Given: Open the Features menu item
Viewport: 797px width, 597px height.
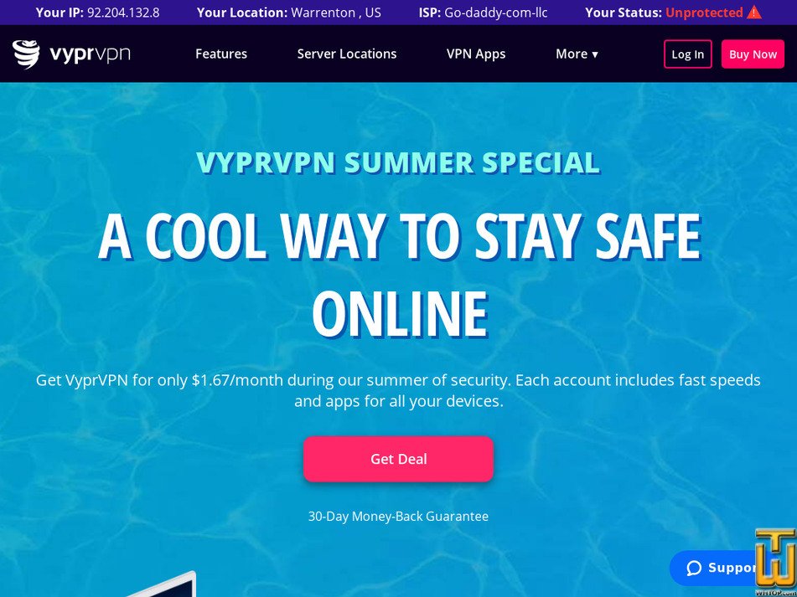Looking at the screenshot, I should [221, 54].
